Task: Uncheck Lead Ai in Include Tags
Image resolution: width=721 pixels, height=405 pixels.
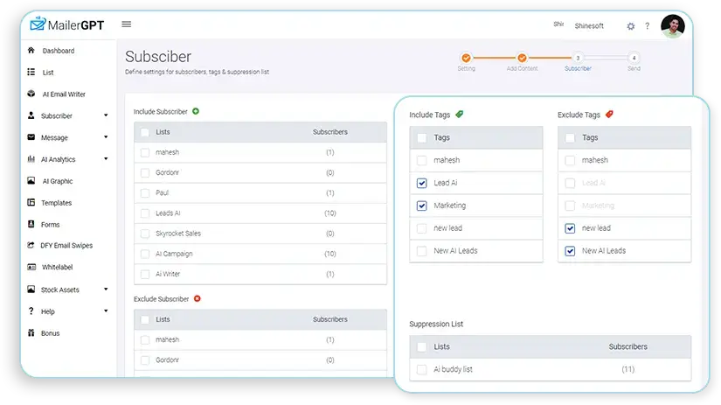Action: (421, 183)
